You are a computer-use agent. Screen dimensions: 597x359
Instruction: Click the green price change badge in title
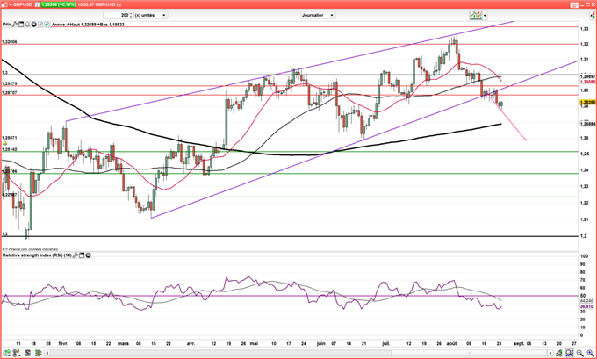57,4
